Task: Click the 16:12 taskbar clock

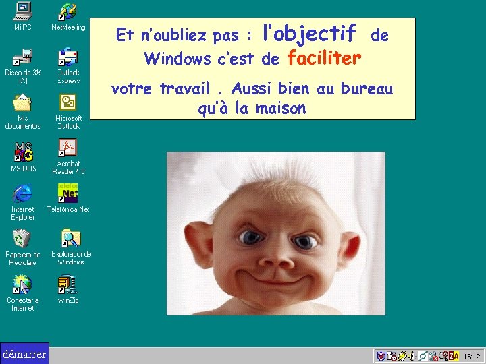Action: (x=472, y=357)
